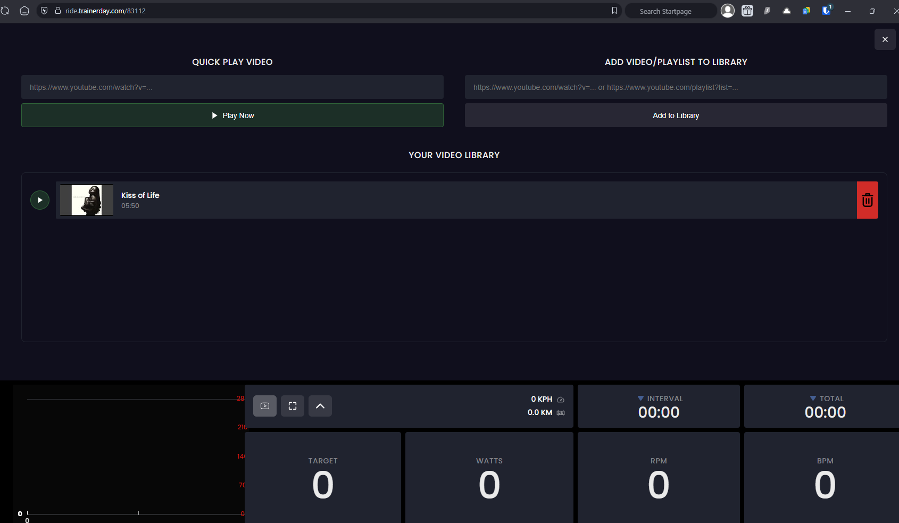
Task: Delete Kiss of Life from the library
Action: coord(868,200)
